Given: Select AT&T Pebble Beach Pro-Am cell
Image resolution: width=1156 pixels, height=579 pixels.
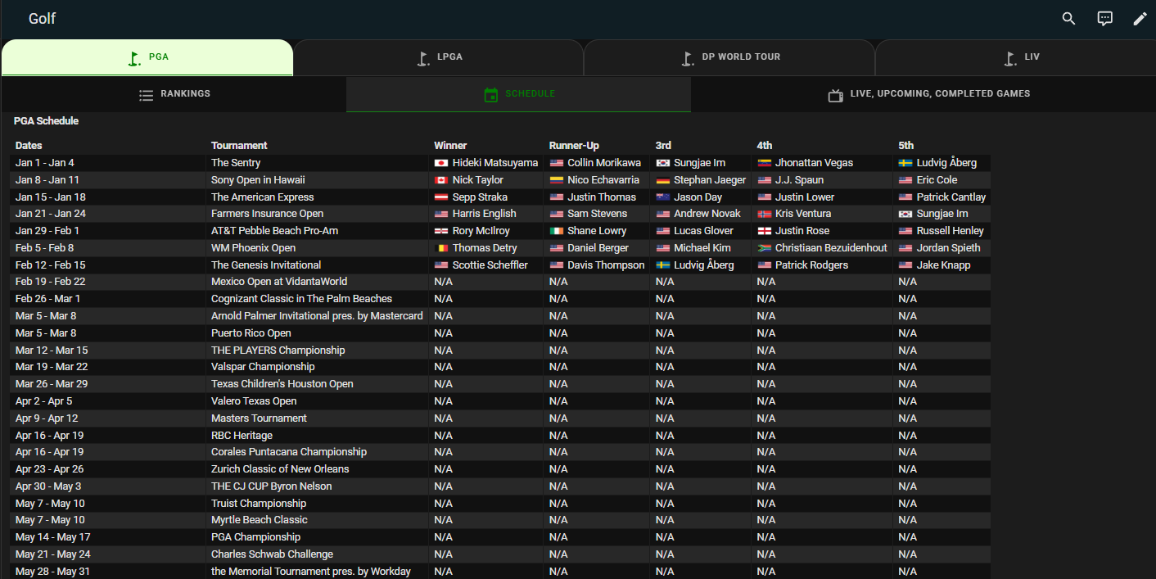Looking at the screenshot, I should pyautogui.click(x=317, y=231).
